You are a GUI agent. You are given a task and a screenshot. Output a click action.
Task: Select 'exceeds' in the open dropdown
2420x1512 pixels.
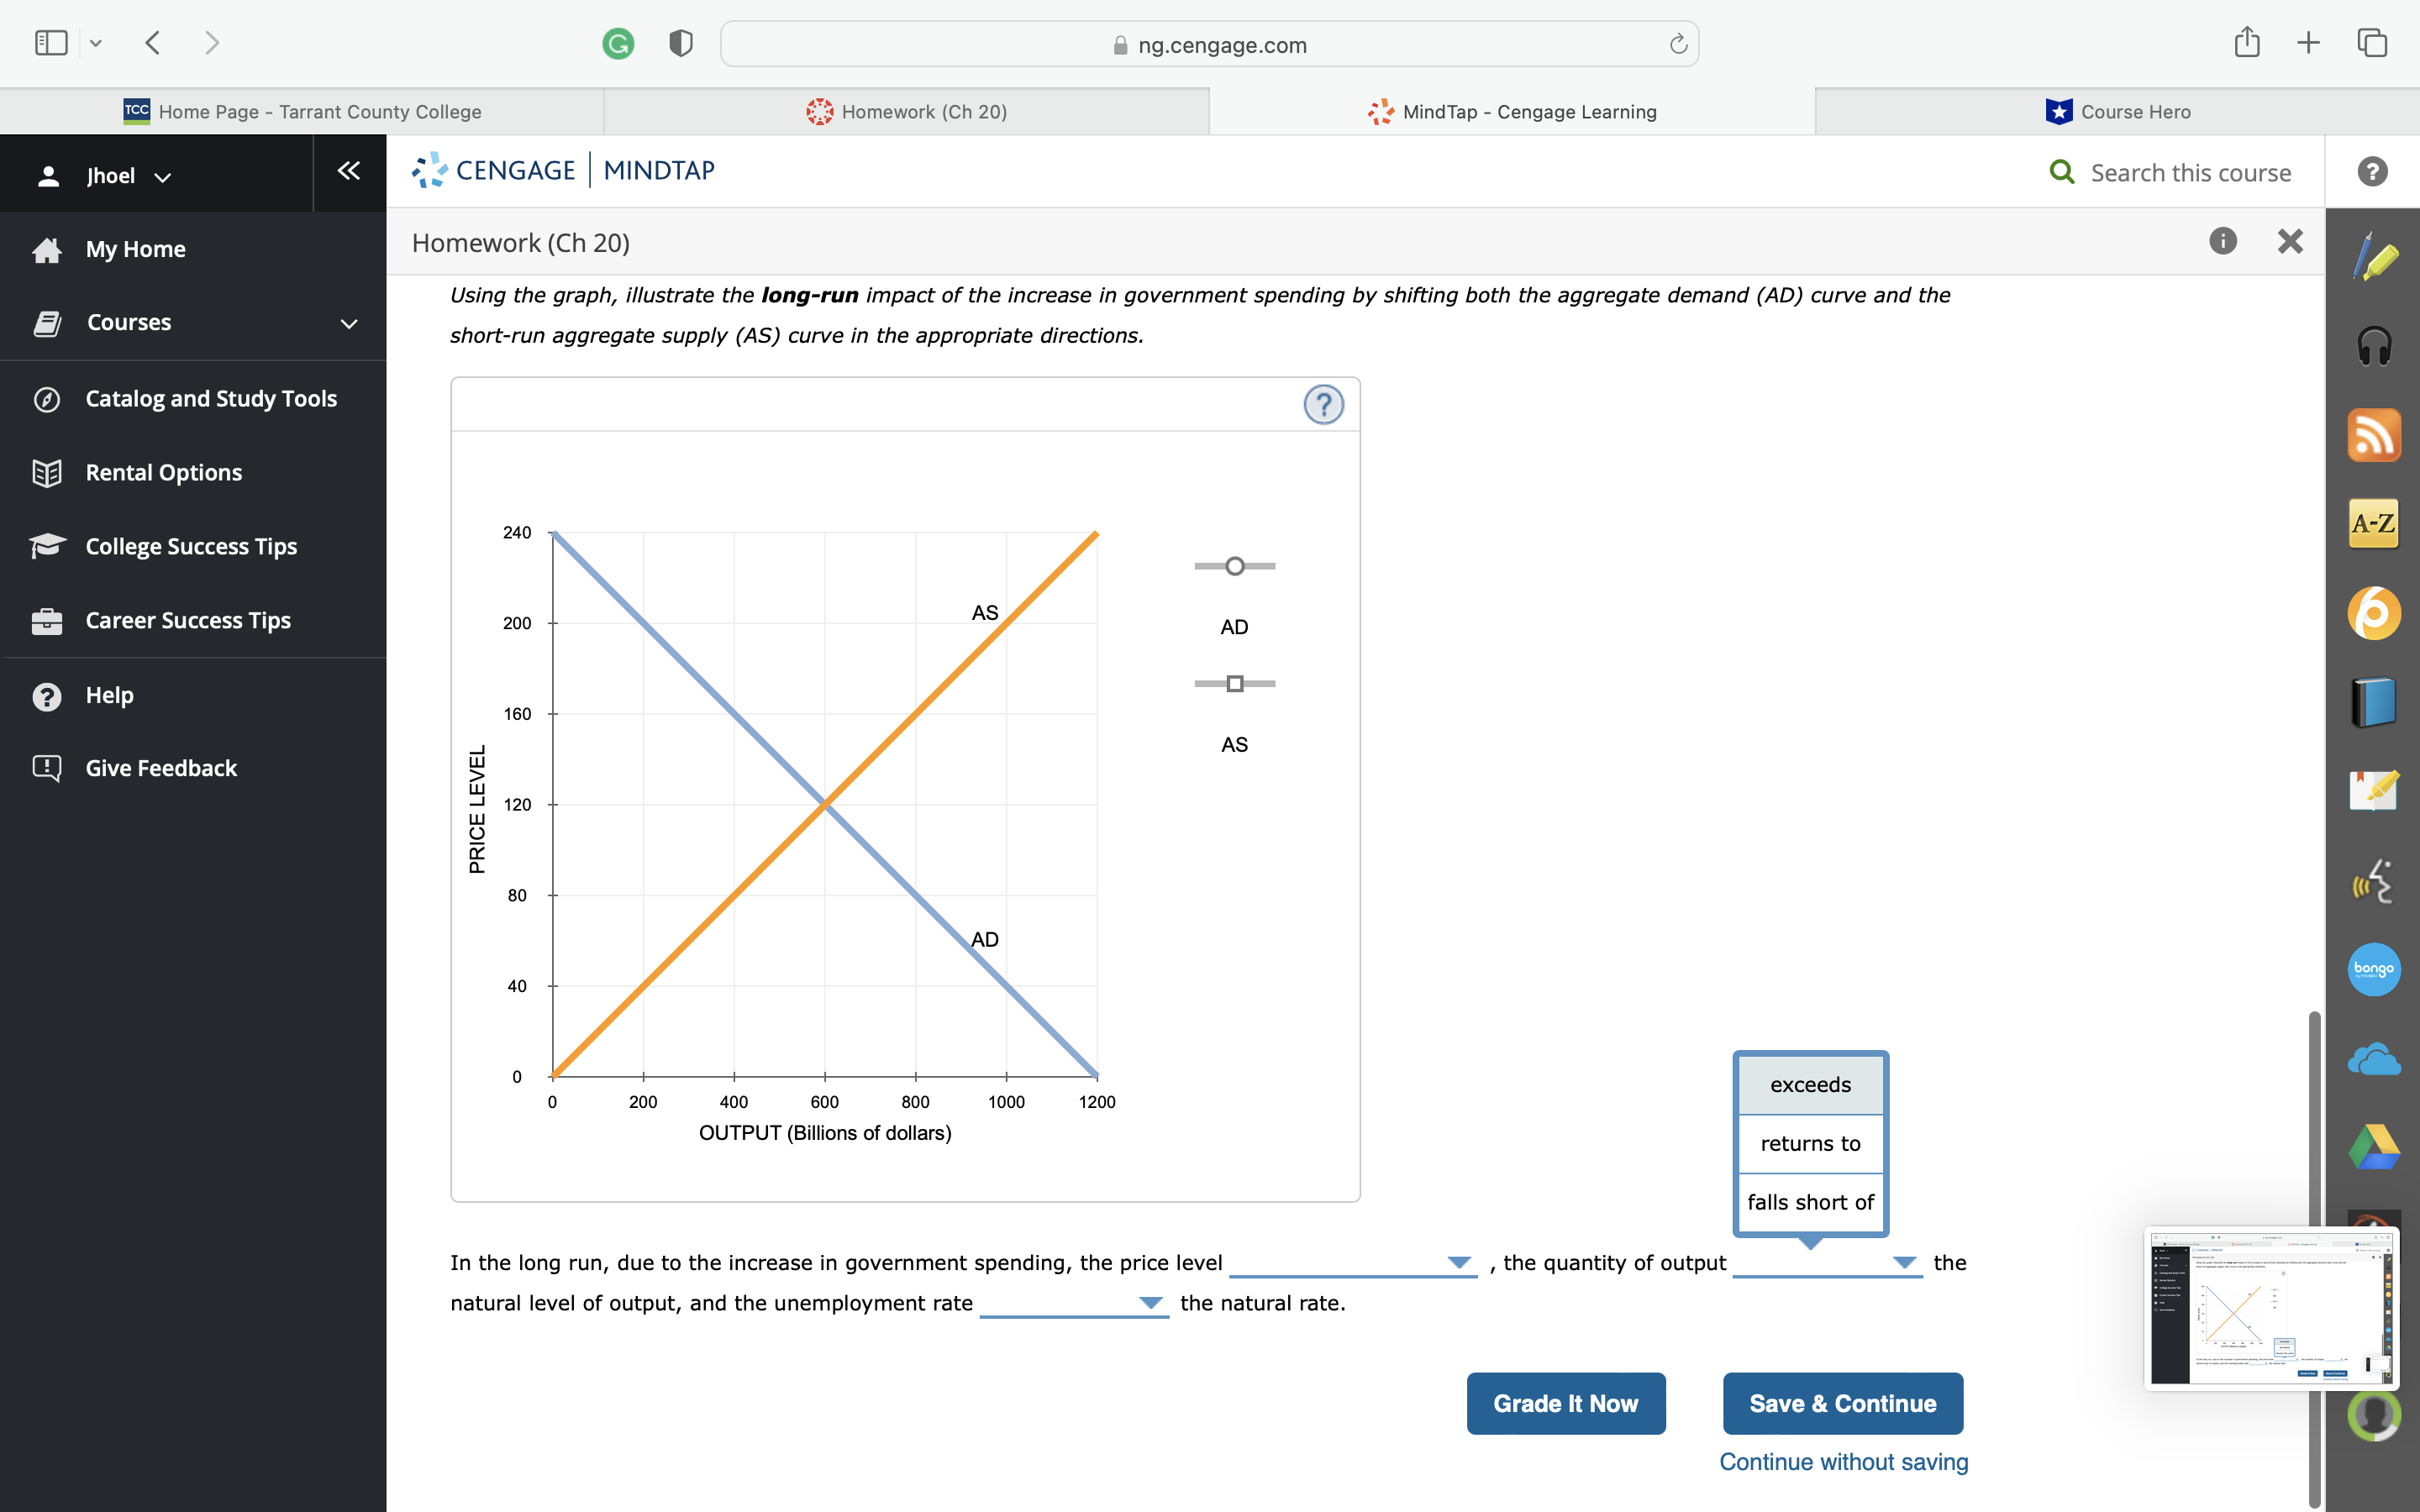(x=1809, y=1084)
